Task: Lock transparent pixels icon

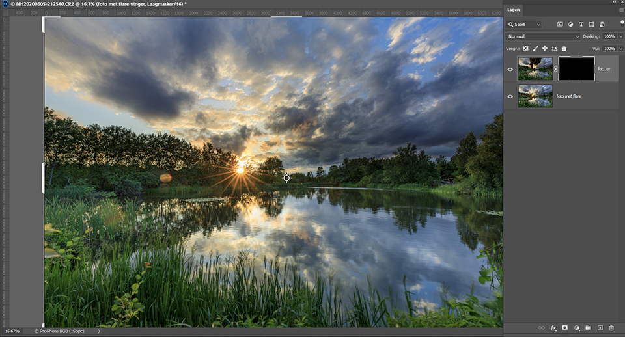Action: [x=526, y=49]
